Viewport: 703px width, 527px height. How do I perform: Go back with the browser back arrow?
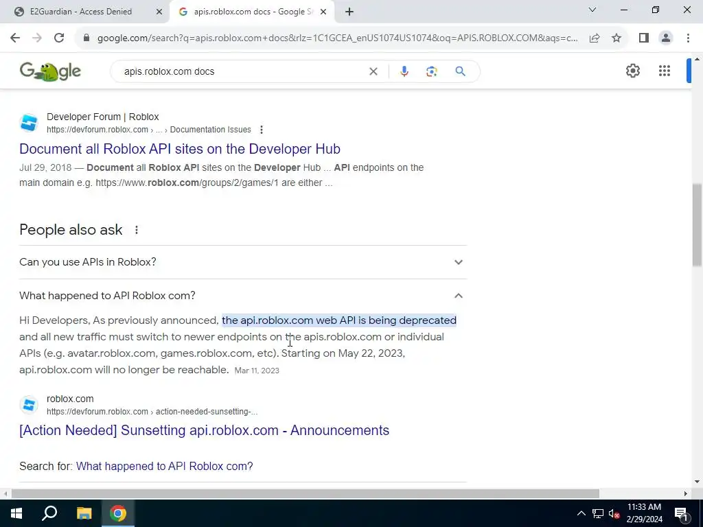pyautogui.click(x=15, y=38)
